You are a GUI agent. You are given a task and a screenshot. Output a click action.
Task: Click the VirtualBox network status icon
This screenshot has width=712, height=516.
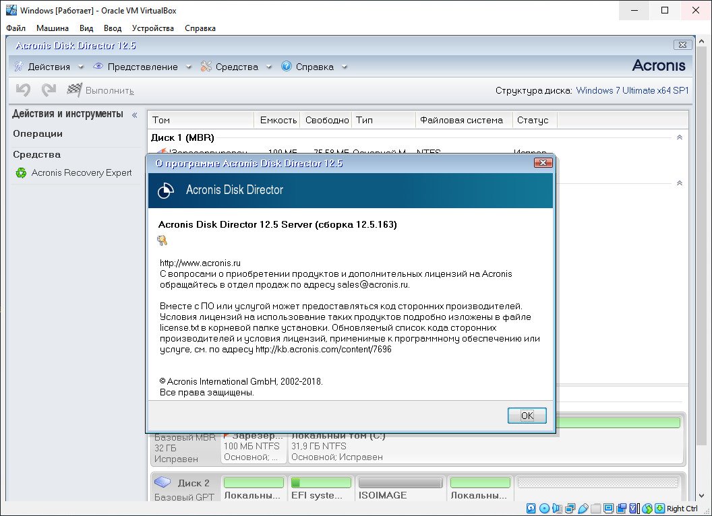coord(570,509)
